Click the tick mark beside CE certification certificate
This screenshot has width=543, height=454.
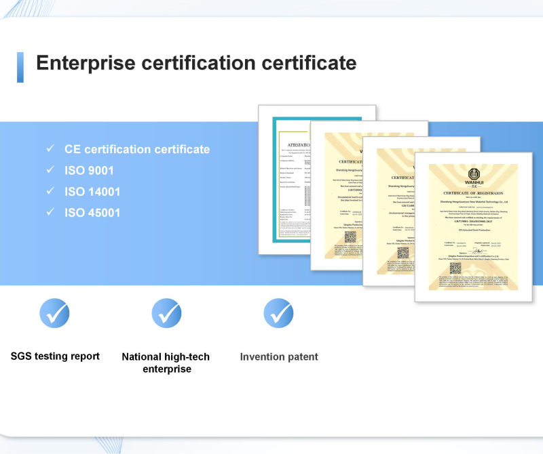pyautogui.click(x=50, y=149)
